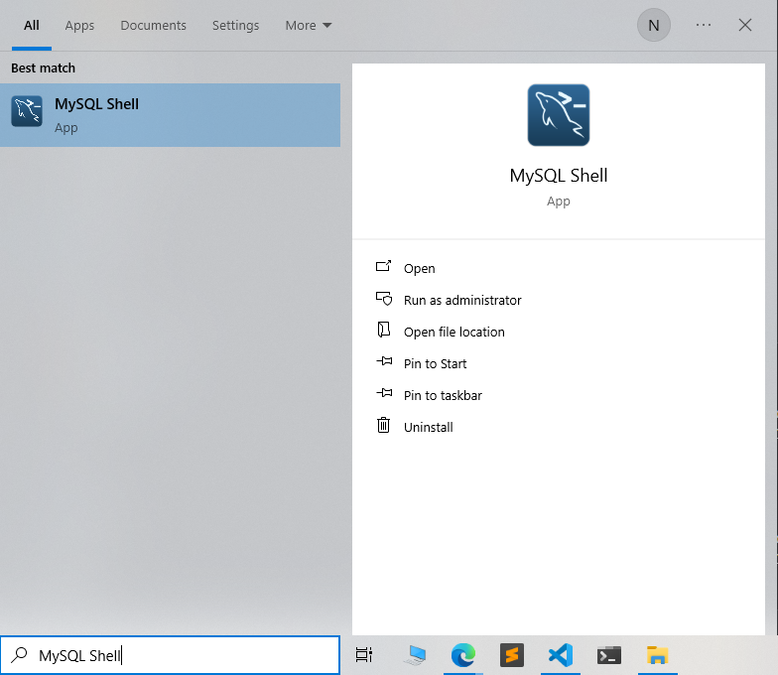Click the Open action icon
Screen dimensions: 778x675
383,267
